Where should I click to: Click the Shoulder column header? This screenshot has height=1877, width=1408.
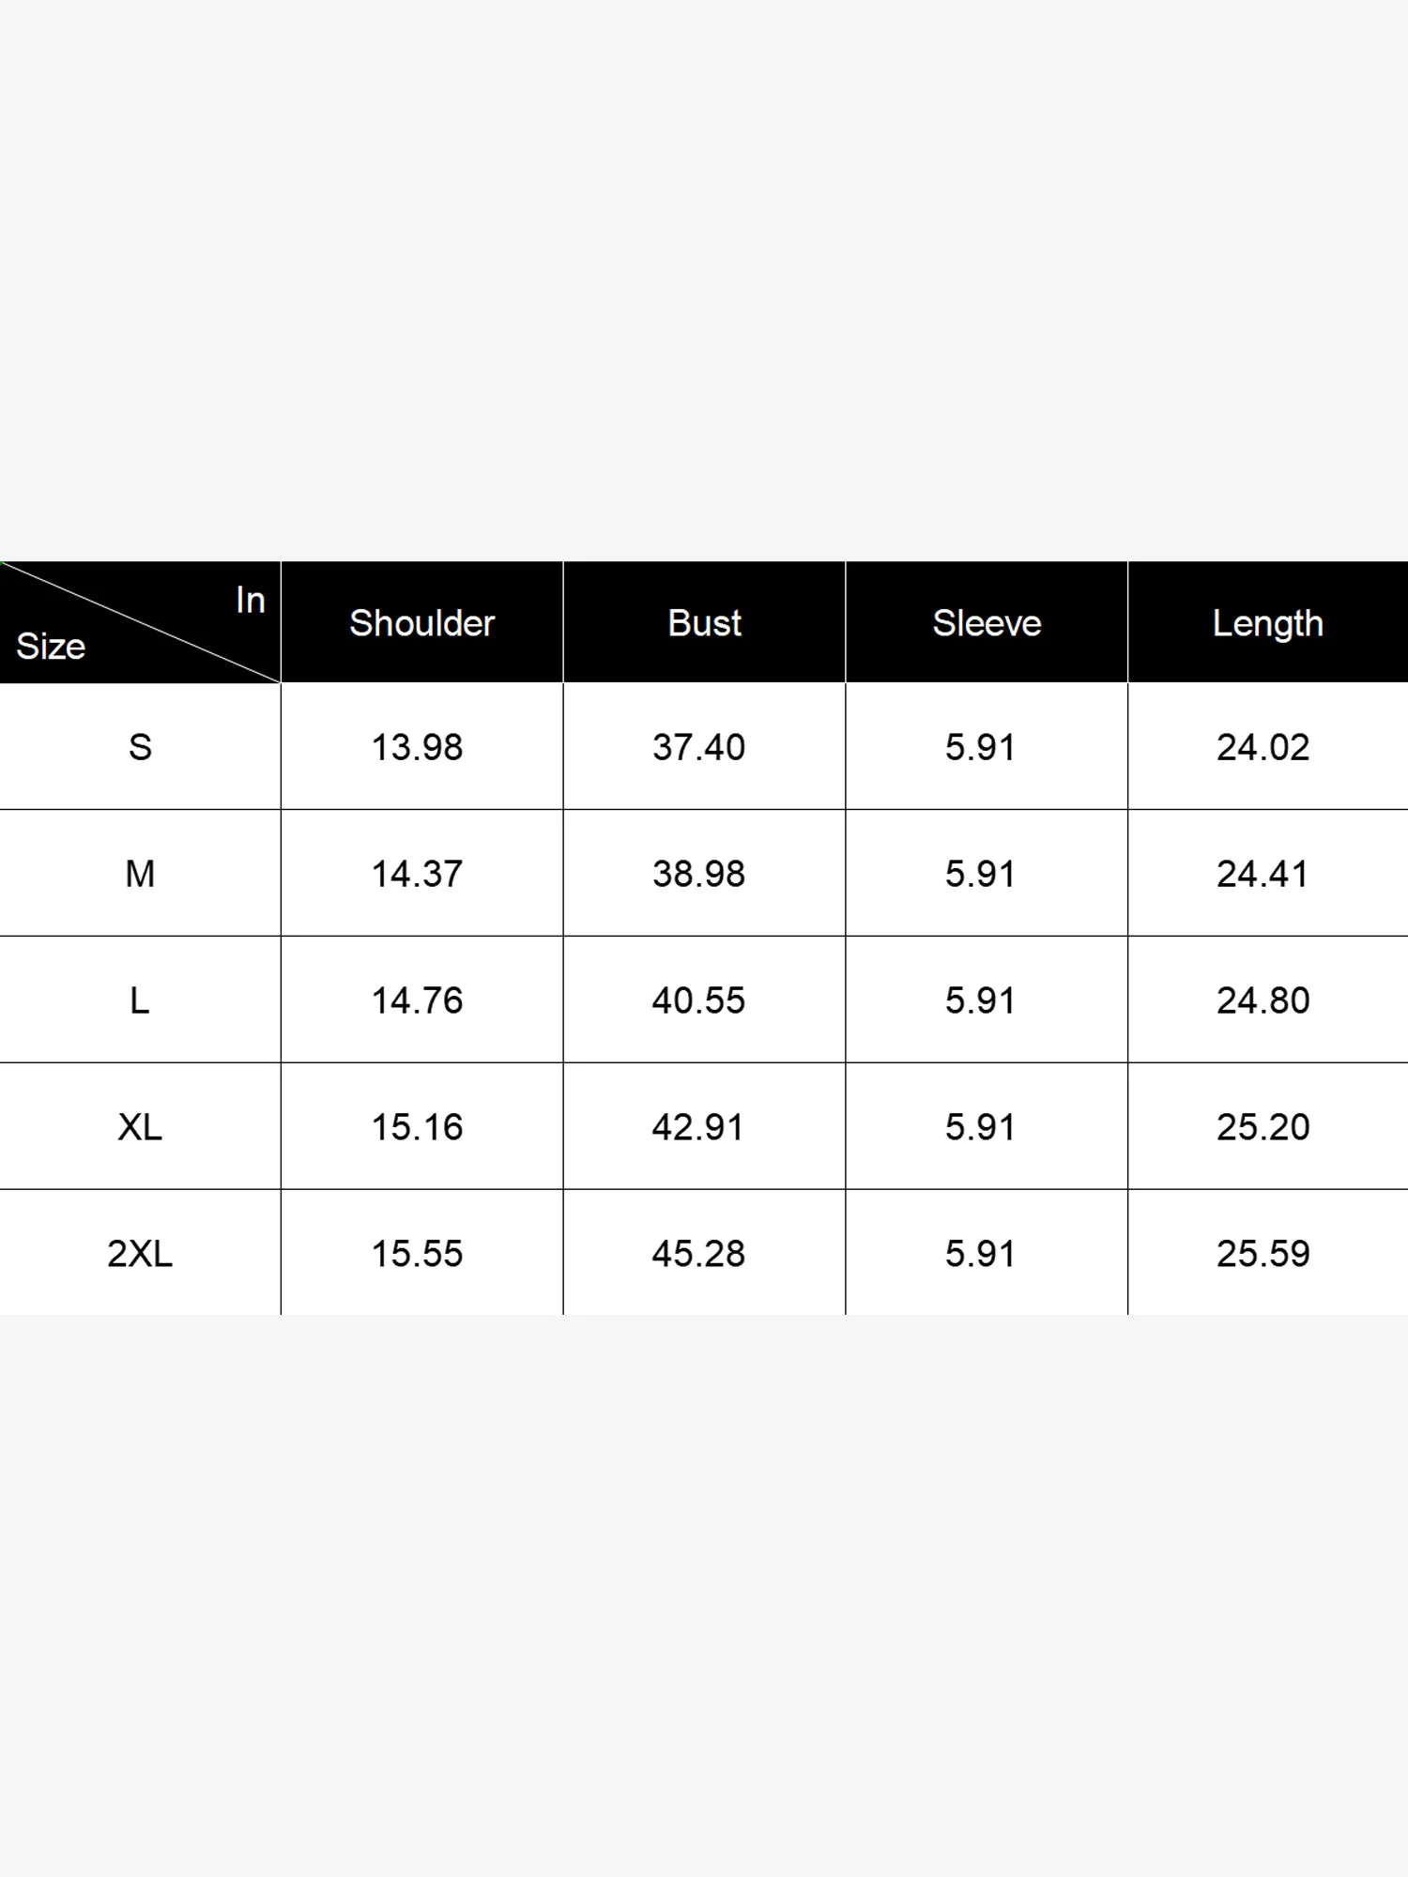421,623
